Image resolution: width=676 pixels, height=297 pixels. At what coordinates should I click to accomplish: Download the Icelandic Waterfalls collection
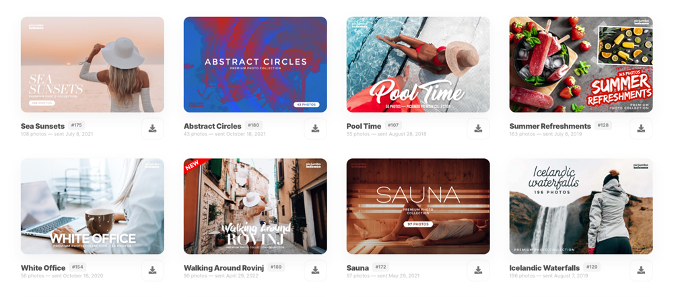pos(641,270)
